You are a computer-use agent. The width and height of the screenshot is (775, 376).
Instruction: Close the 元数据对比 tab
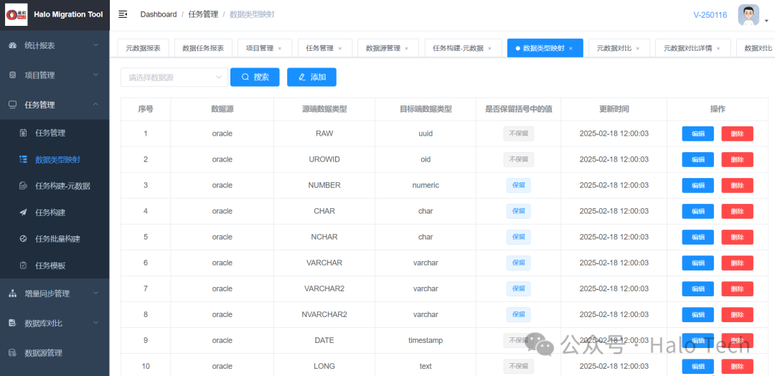coord(638,48)
